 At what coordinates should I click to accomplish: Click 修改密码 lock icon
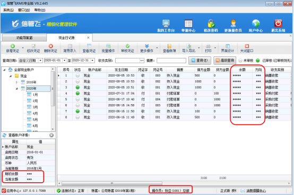(x=211, y=23)
